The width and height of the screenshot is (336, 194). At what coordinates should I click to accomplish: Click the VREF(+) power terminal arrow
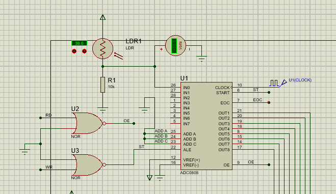tap(149, 178)
